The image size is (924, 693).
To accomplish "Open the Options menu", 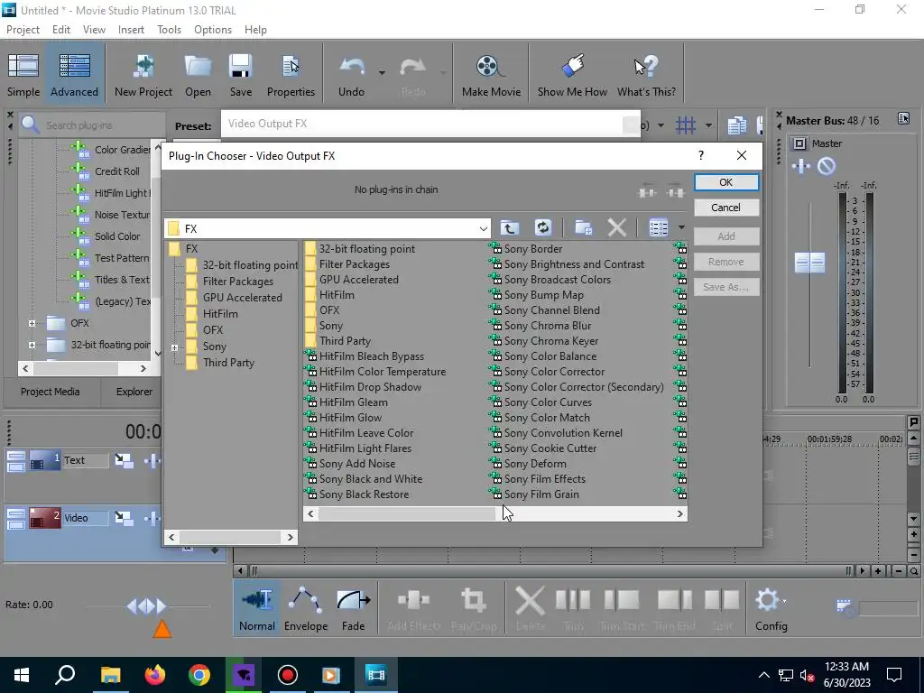I will tap(213, 30).
